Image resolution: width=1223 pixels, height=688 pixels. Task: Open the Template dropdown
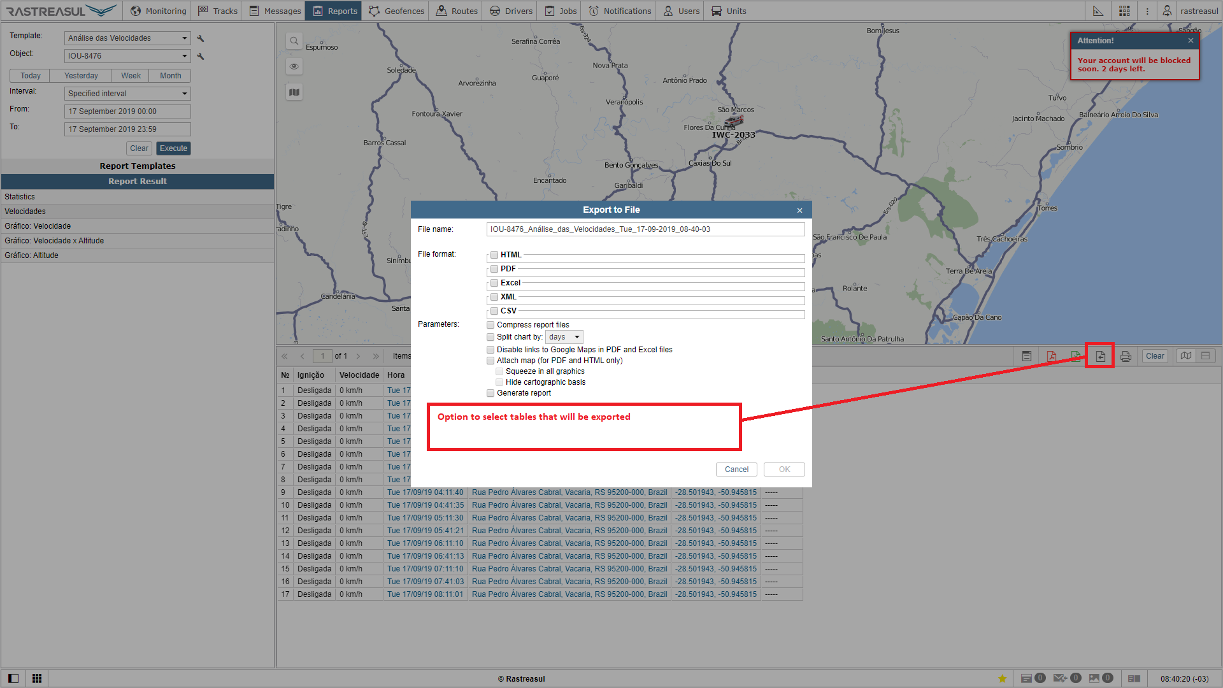(127, 38)
